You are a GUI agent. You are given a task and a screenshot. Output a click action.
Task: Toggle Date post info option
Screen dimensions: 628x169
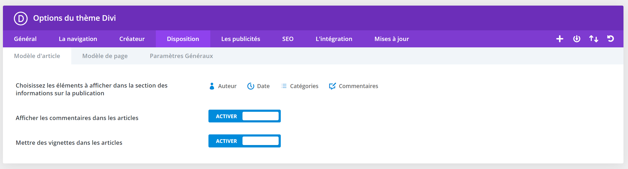(x=258, y=86)
